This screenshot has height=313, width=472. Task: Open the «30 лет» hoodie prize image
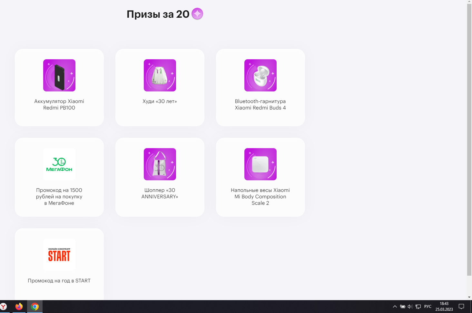tap(160, 75)
